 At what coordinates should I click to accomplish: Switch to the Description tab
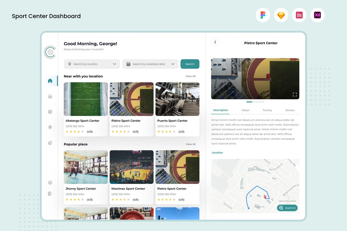click(221, 110)
